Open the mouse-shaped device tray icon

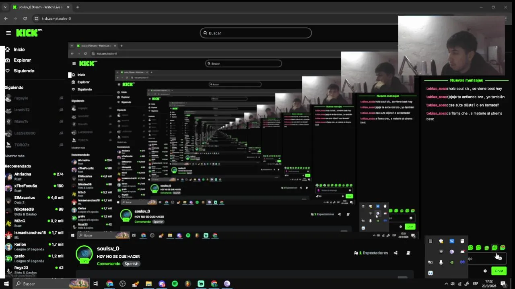[x=462, y=241]
